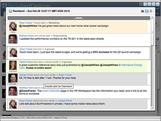Click Dawn Foster's avatar on budget message
161x121 pixels.
13,52
